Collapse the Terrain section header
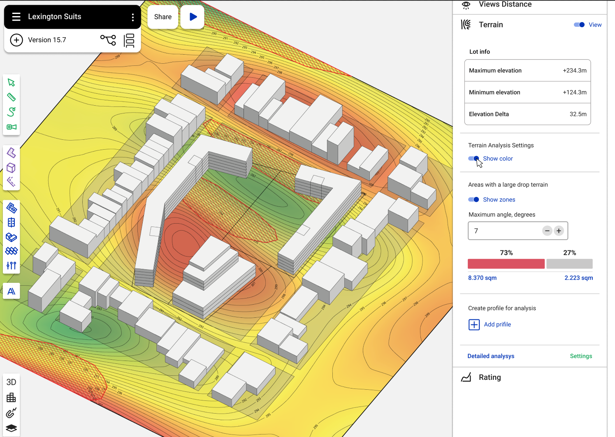 pyautogui.click(x=491, y=25)
